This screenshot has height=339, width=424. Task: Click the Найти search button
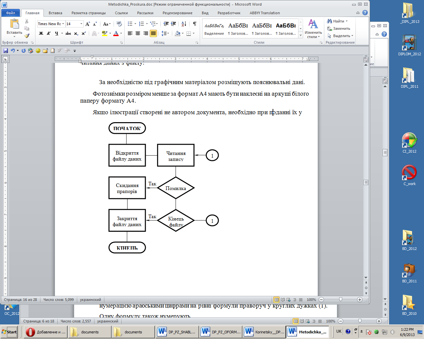338,21
